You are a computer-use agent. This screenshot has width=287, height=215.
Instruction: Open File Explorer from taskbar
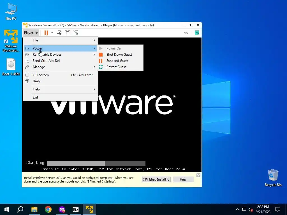[x=34, y=209]
